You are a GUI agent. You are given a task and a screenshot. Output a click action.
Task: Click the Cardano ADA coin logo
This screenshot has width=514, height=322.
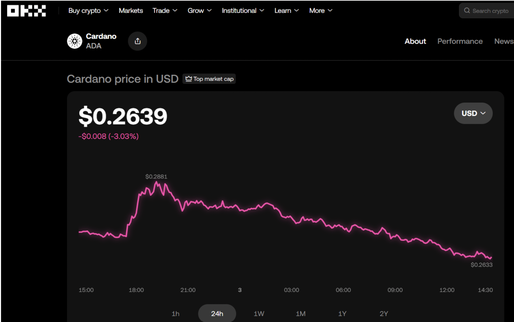(x=75, y=41)
